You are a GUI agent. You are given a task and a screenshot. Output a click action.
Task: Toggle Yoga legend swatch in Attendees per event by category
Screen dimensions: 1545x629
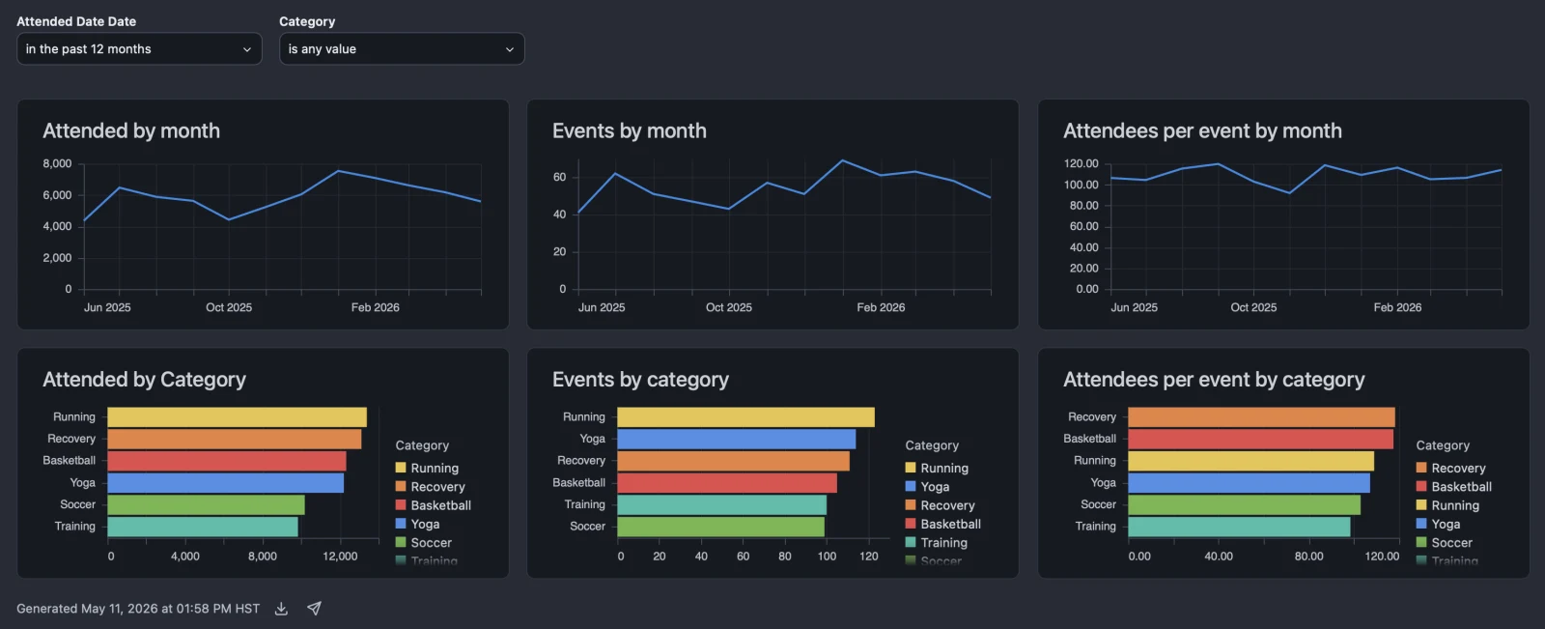point(1421,524)
